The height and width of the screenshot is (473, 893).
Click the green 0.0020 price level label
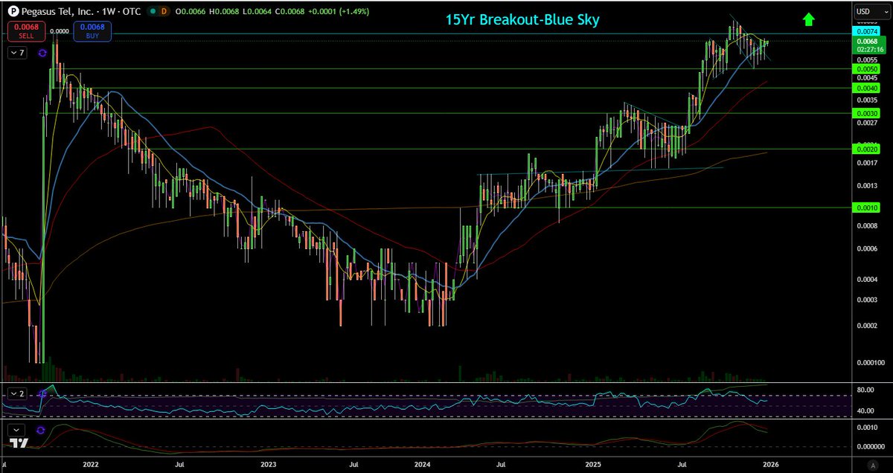867,149
